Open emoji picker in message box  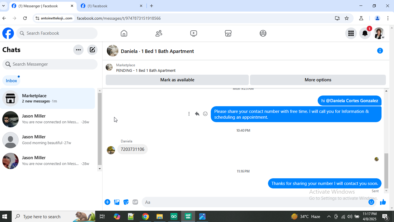pos(371,202)
